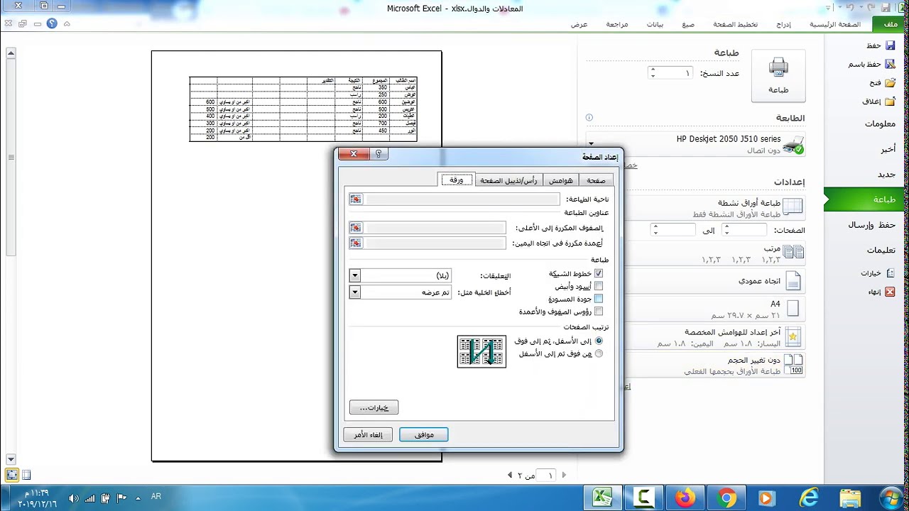The image size is (909, 511).
Task: Click printer information icon beside الطابعة heading
Action: click(589, 118)
